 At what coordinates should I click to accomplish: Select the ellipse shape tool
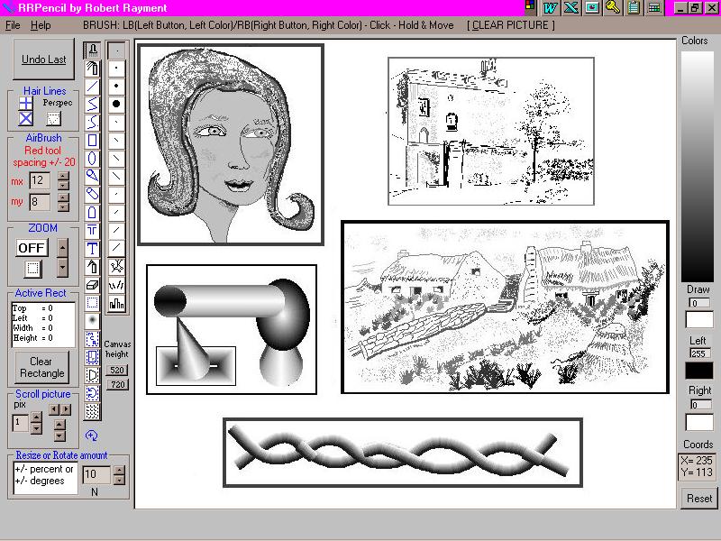[x=92, y=159]
